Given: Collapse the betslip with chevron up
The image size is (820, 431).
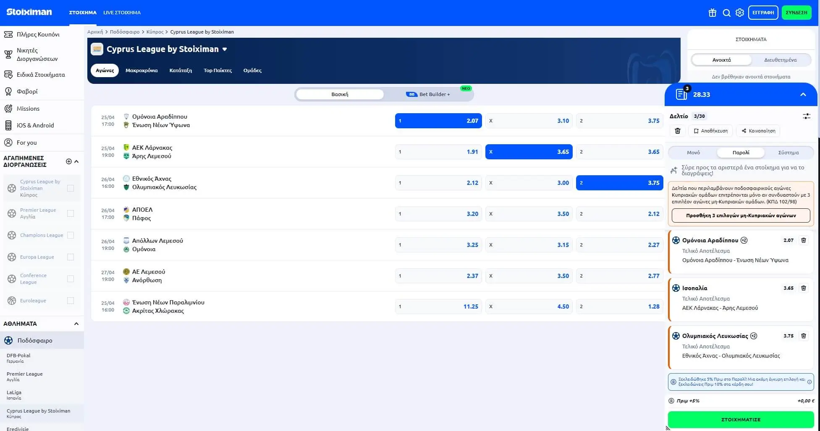Looking at the screenshot, I should pos(803,94).
